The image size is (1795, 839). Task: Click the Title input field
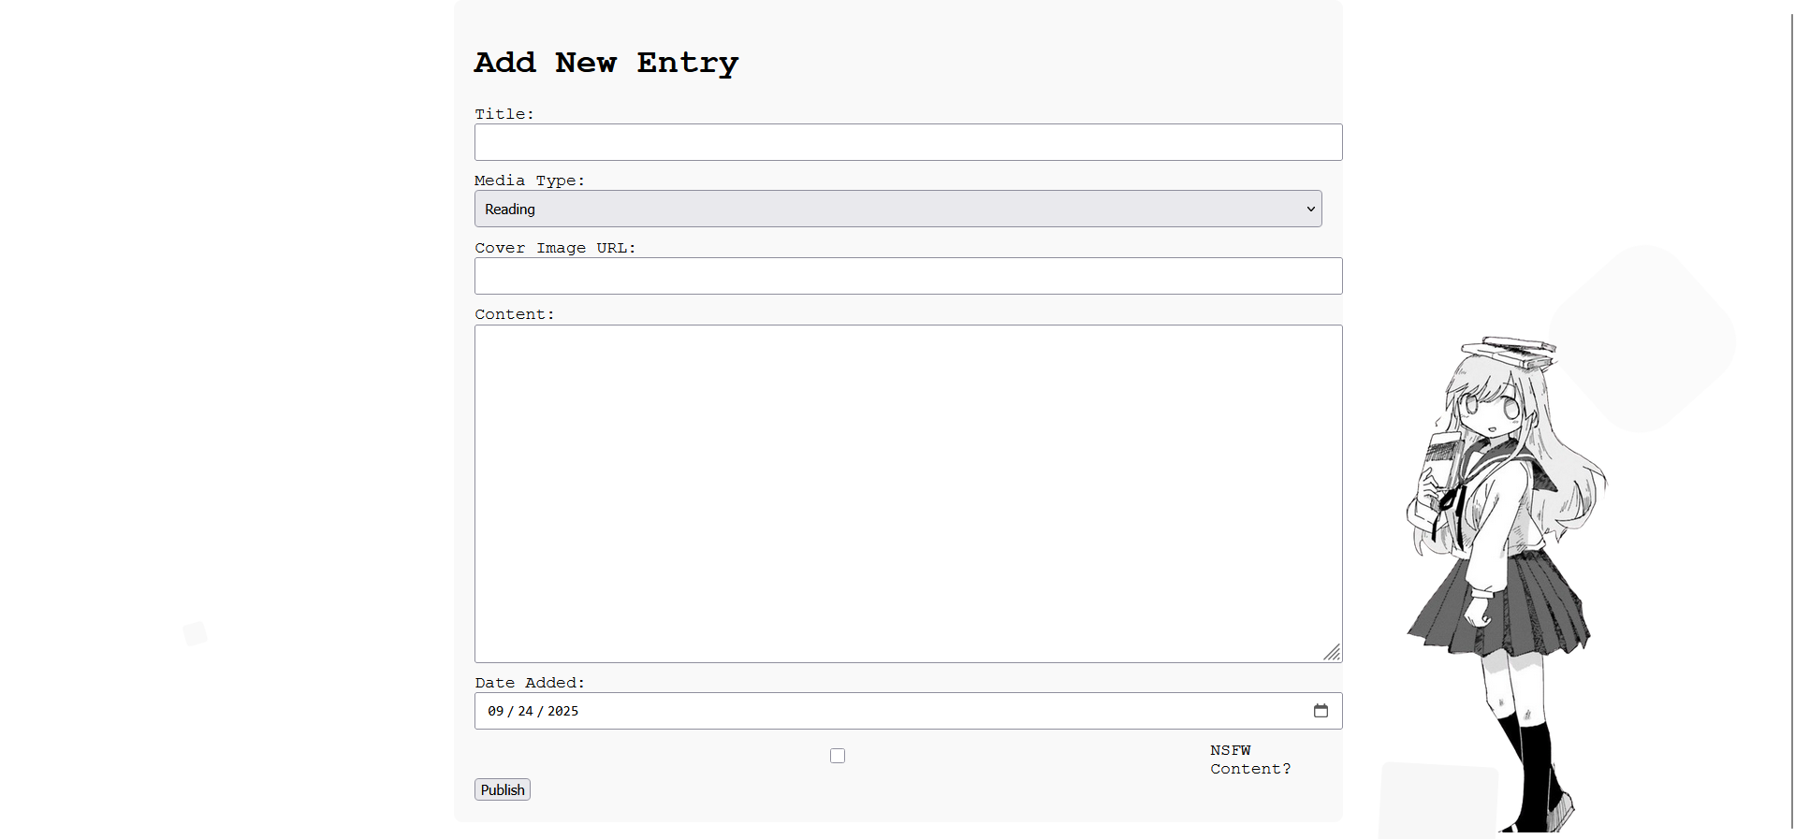point(908,142)
